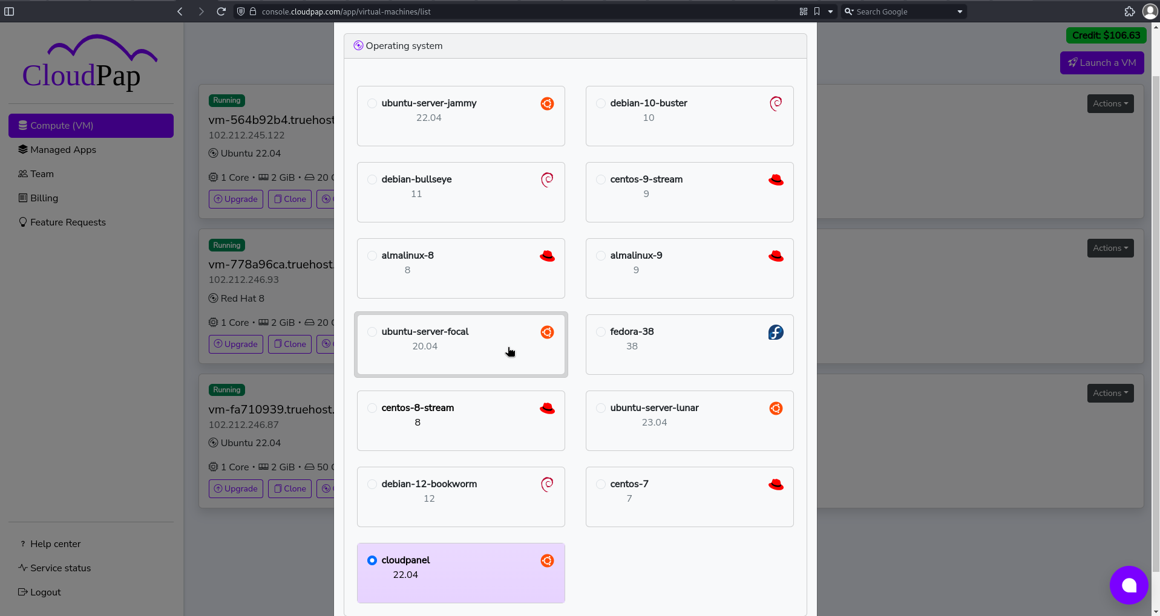Check remaining credit balance badge
This screenshot has width=1160, height=616.
(1106, 35)
